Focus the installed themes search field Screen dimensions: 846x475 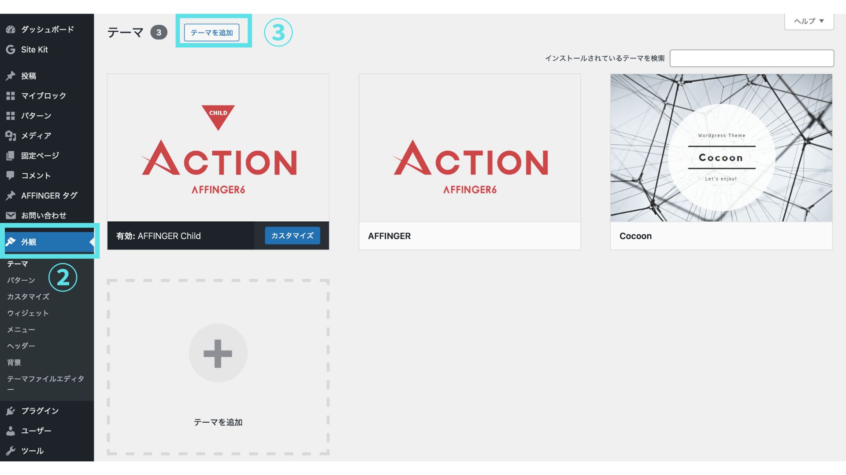[x=752, y=58]
